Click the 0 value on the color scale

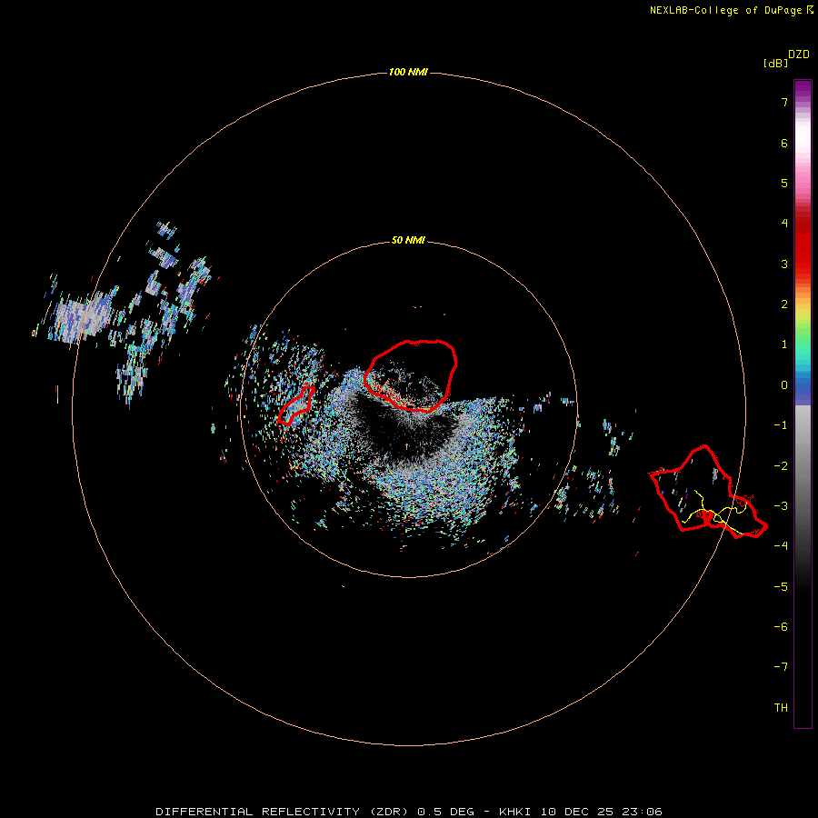point(784,385)
